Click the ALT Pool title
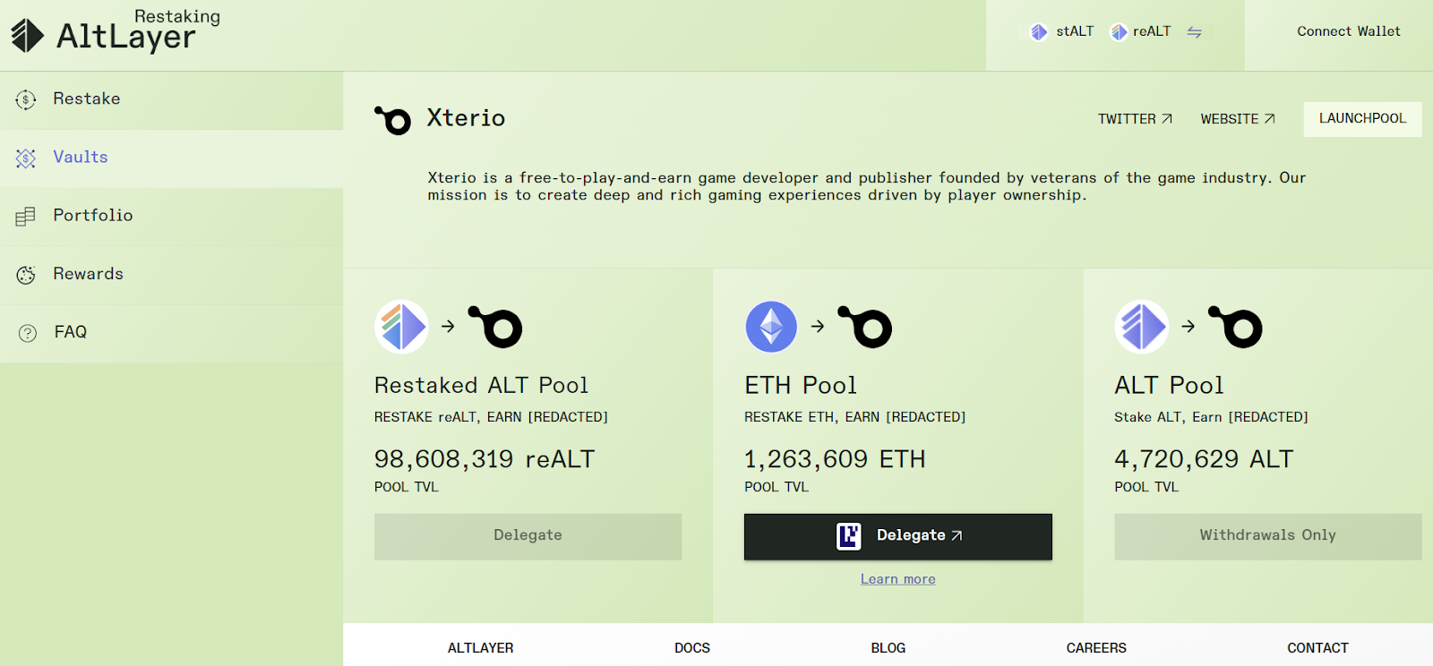This screenshot has width=1433, height=666. point(1169,386)
